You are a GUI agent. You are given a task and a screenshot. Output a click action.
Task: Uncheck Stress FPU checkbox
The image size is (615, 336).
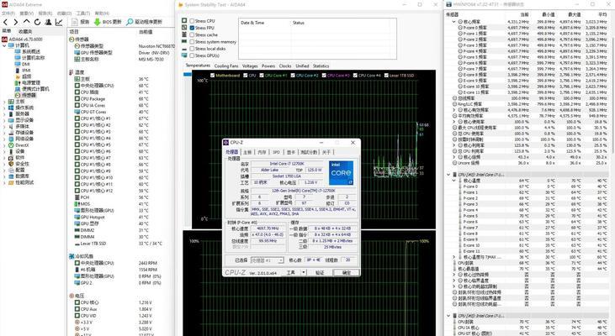(x=192, y=28)
